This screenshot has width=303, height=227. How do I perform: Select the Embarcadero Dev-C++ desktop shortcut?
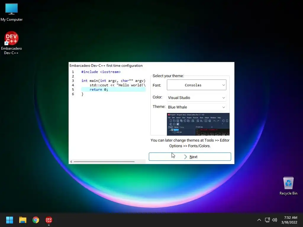12,43
